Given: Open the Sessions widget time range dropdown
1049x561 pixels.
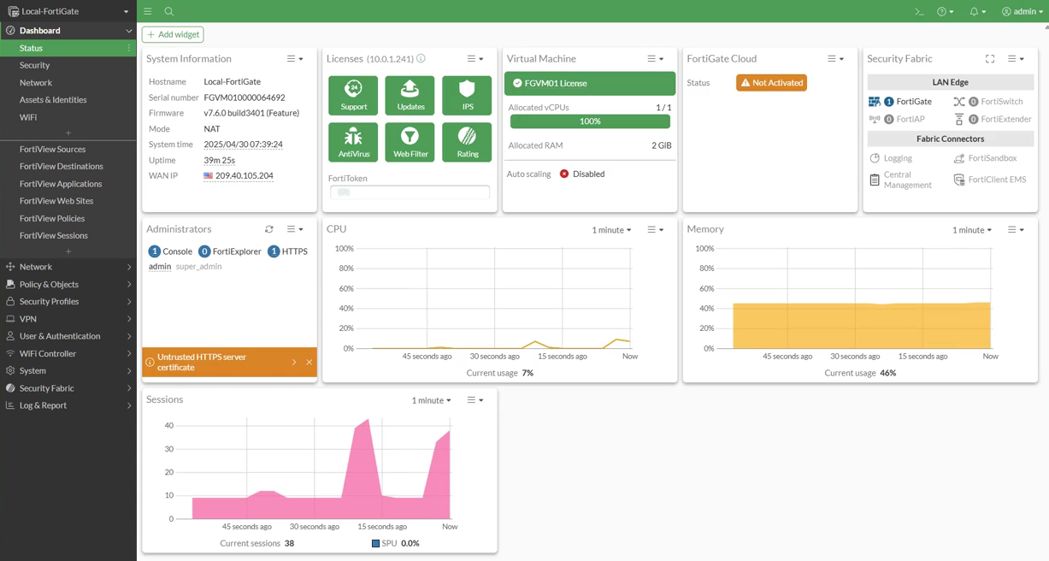Looking at the screenshot, I should click(x=431, y=400).
